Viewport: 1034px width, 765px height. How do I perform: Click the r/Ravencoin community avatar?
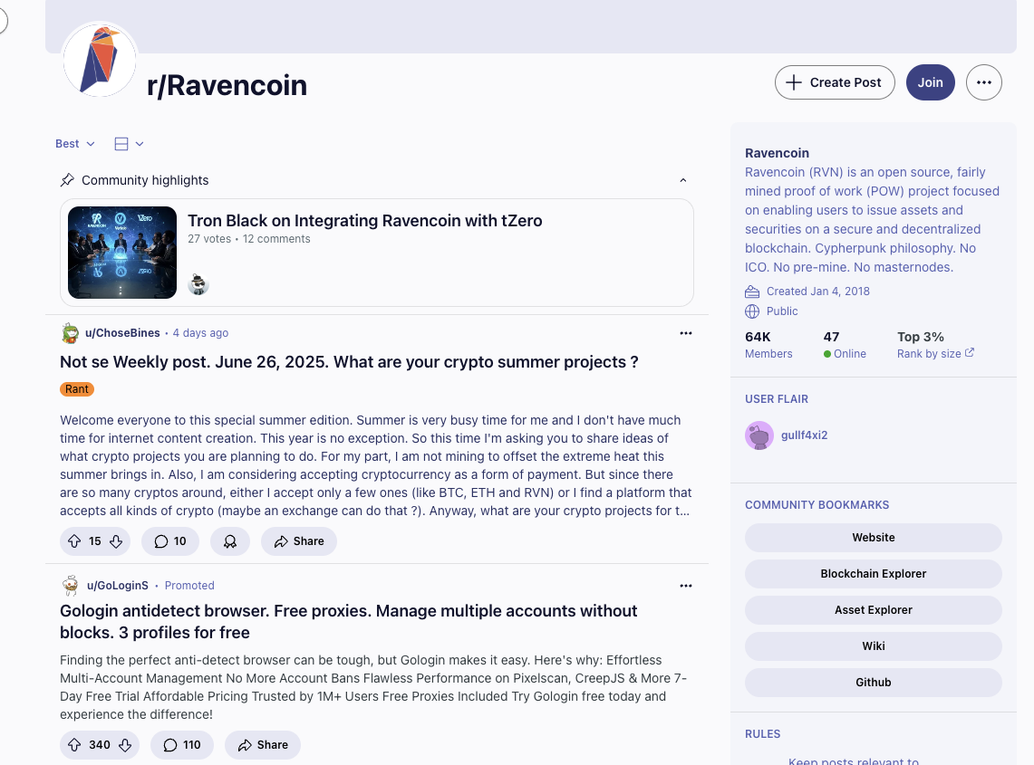tap(100, 60)
